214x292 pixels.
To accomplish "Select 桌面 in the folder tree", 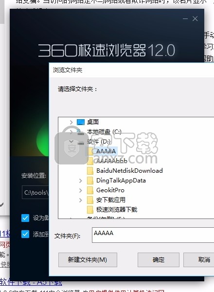I will click(93, 122).
